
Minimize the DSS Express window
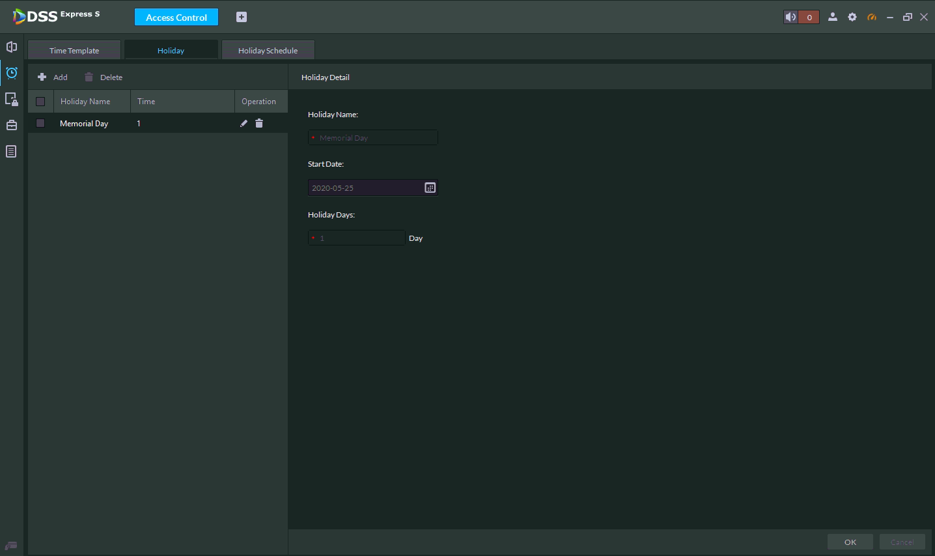point(890,17)
